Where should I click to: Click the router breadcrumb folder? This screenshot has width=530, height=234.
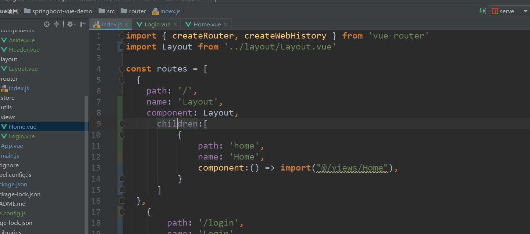tap(133, 11)
